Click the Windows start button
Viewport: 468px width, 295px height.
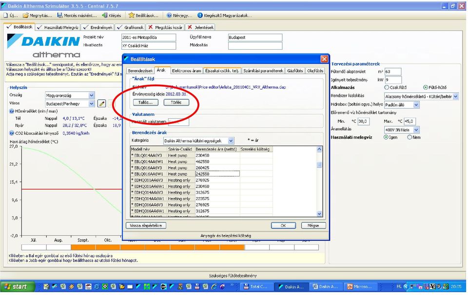[18, 287]
